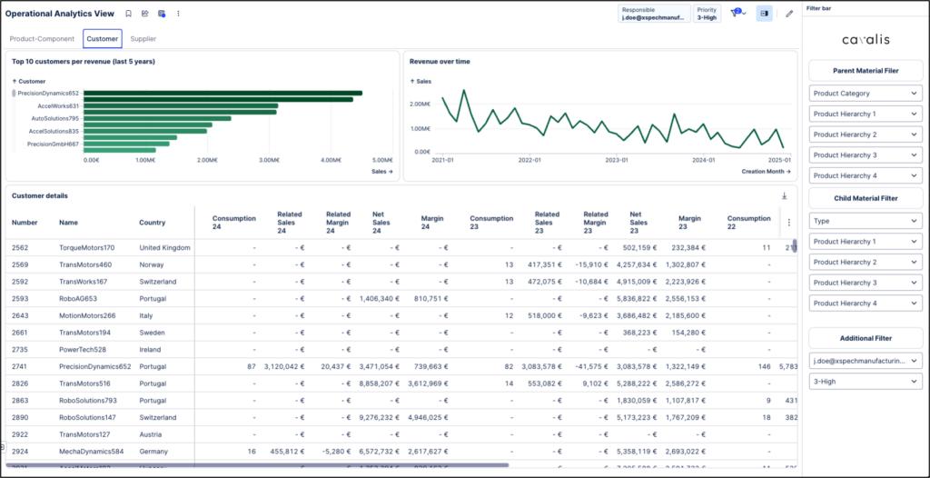
Task: Download the Customer details table
Action: tap(784, 195)
